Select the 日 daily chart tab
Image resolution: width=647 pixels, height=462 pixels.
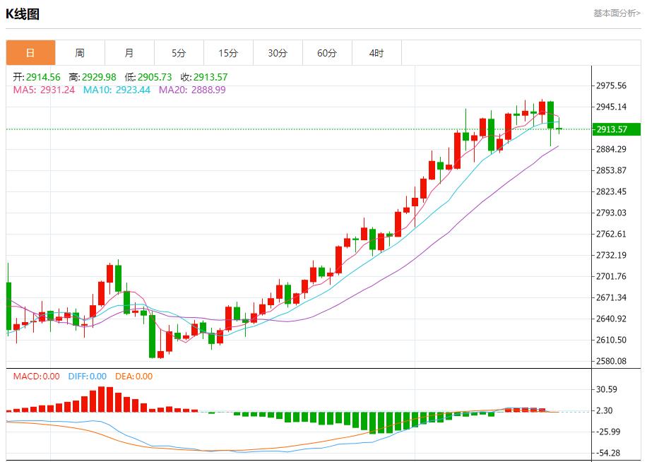click(x=30, y=52)
